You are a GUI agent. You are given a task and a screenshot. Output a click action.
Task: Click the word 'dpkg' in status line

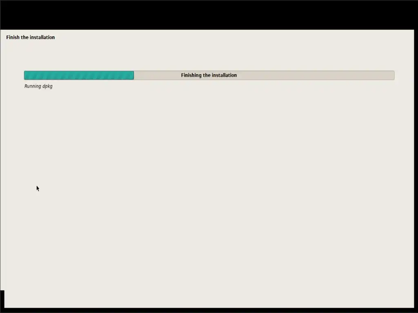click(x=47, y=86)
